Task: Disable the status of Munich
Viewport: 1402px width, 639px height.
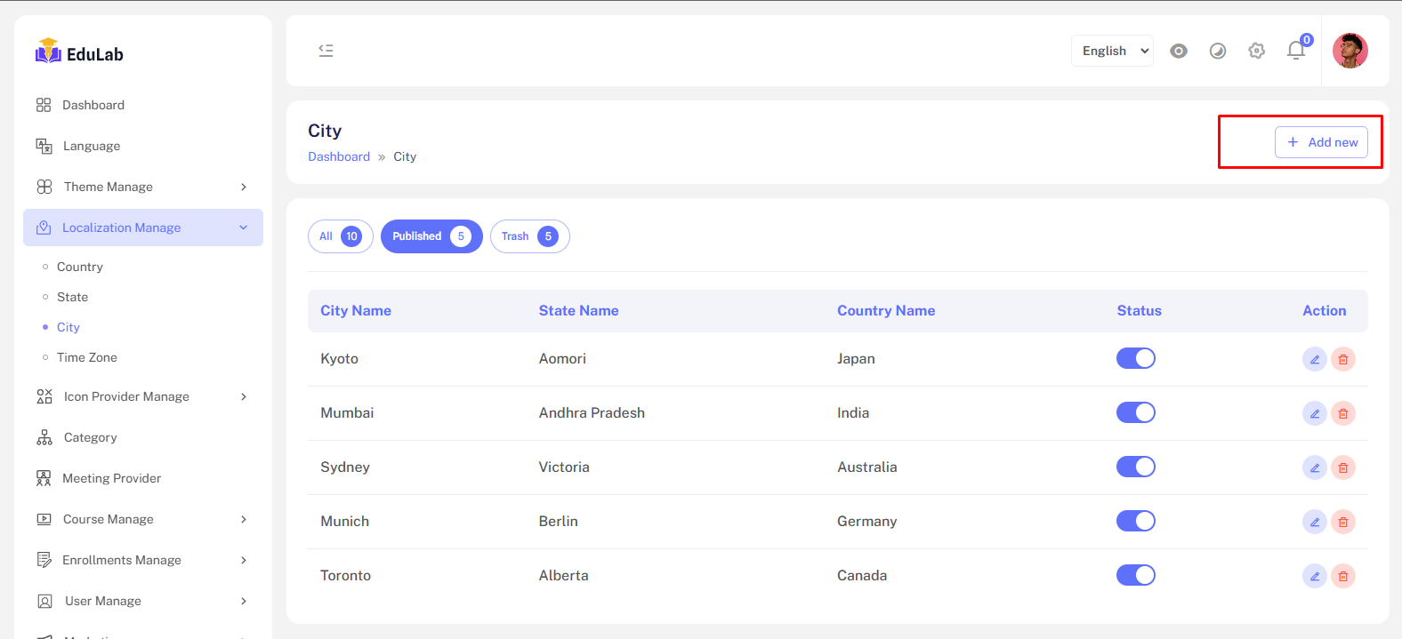Action: pyautogui.click(x=1135, y=521)
